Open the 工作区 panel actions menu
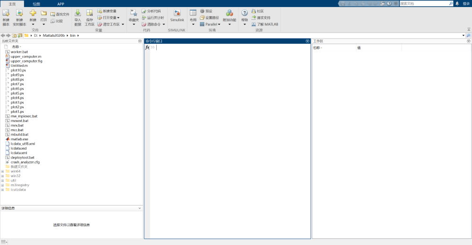 pos(469,41)
